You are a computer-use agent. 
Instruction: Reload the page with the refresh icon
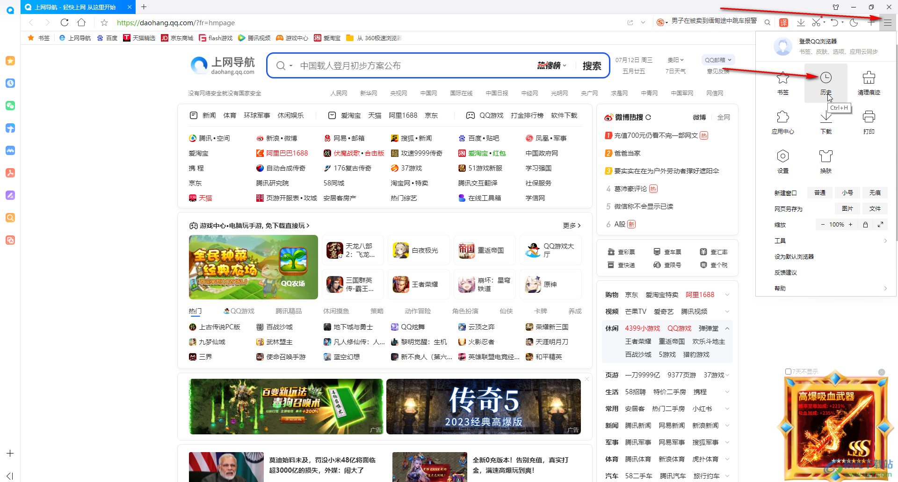pyautogui.click(x=65, y=22)
